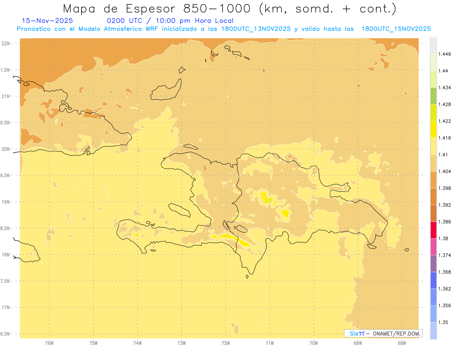Image resolution: width=451 pixels, height=348 pixels.
Task: Click the pink legend swatch between 1.374 and 1.38
Action: coord(433,247)
